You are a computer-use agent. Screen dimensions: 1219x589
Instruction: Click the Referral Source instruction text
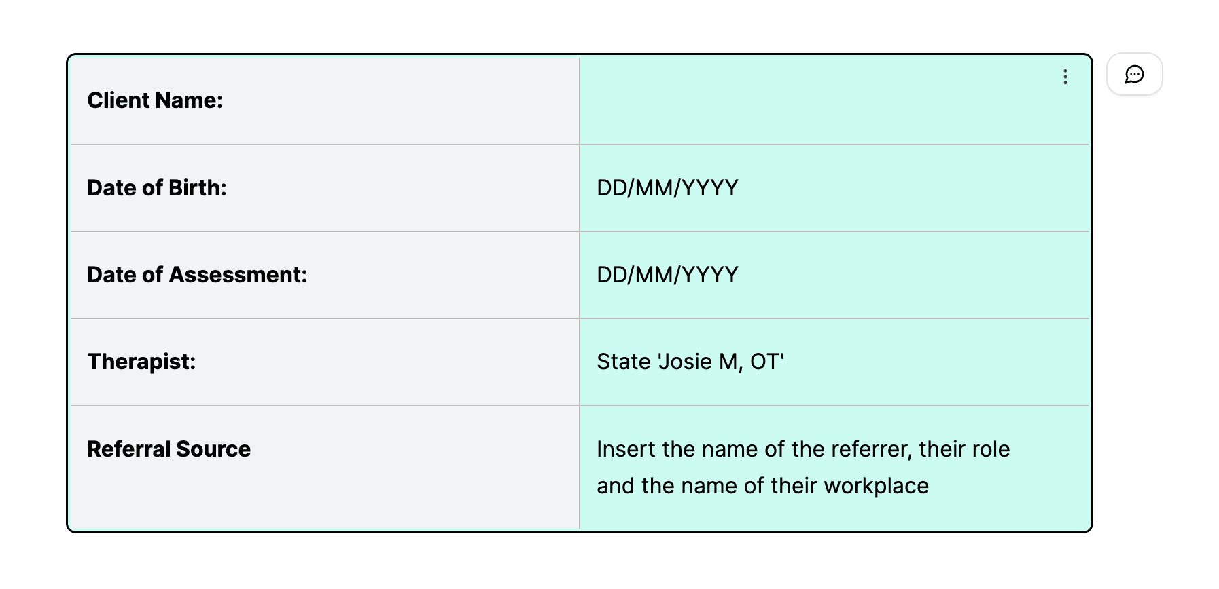point(803,467)
